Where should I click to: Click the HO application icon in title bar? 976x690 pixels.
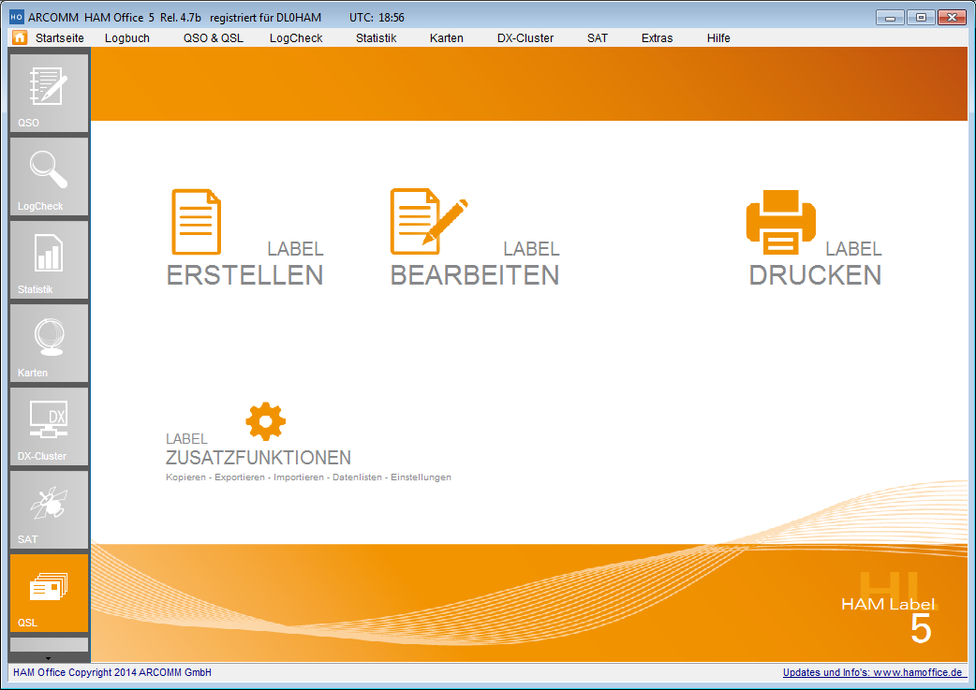point(16,17)
